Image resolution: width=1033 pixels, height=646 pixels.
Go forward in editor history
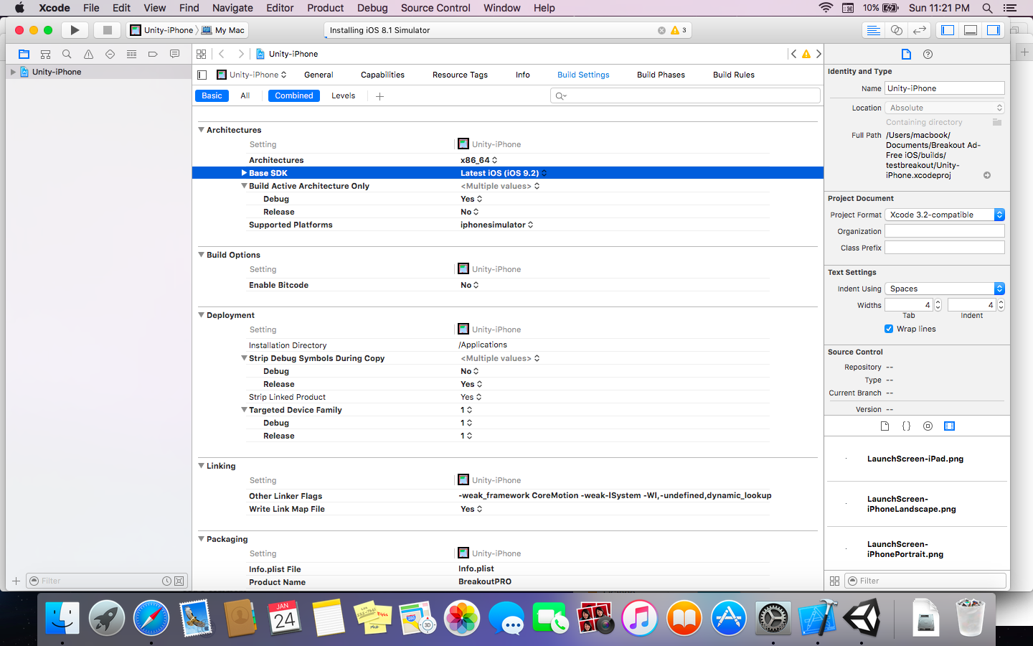pyautogui.click(x=241, y=54)
